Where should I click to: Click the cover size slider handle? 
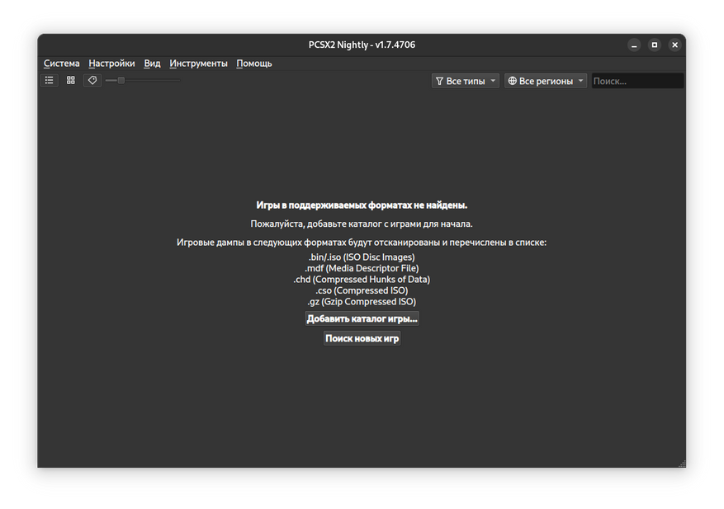tap(121, 80)
